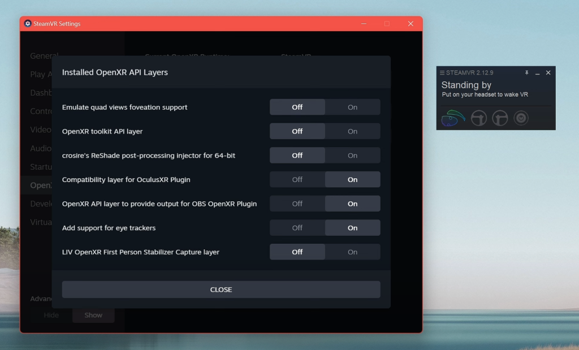Click the 'Installed OpenXR API Layers' heading
Image resolution: width=579 pixels, height=350 pixels.
pyautogui.click(x=115, y=72)
